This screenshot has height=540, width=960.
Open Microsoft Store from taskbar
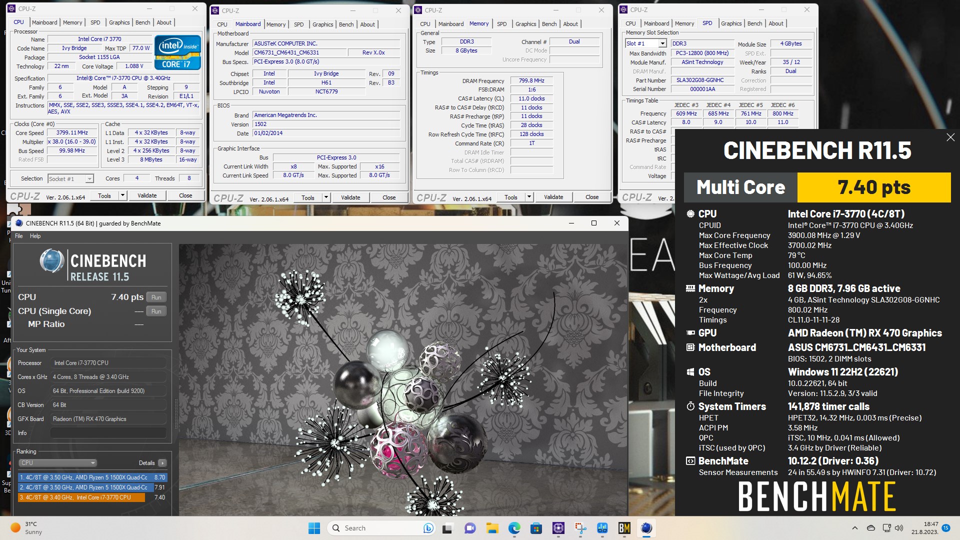coord(536,528)
